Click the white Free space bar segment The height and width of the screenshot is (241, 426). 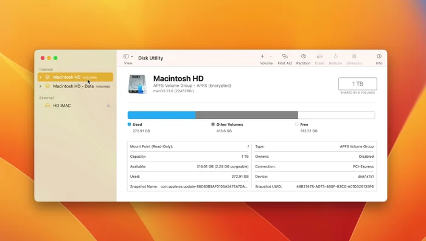pos(337,115)
